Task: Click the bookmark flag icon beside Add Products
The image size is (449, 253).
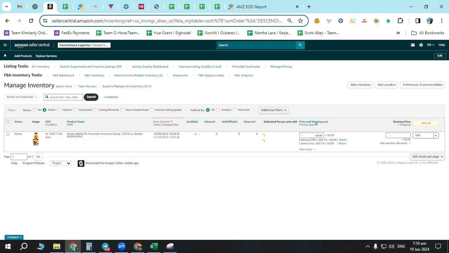Action: tap(5, 56)
